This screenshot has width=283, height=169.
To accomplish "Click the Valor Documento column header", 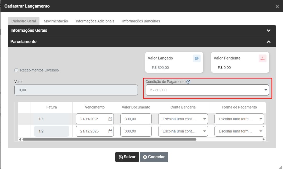I will click(136, 107).
